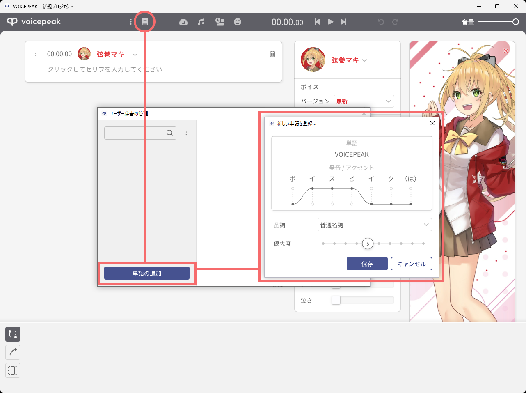
Task: Adjust the 泣き emotion slider
Action: (x=336, y=300)
